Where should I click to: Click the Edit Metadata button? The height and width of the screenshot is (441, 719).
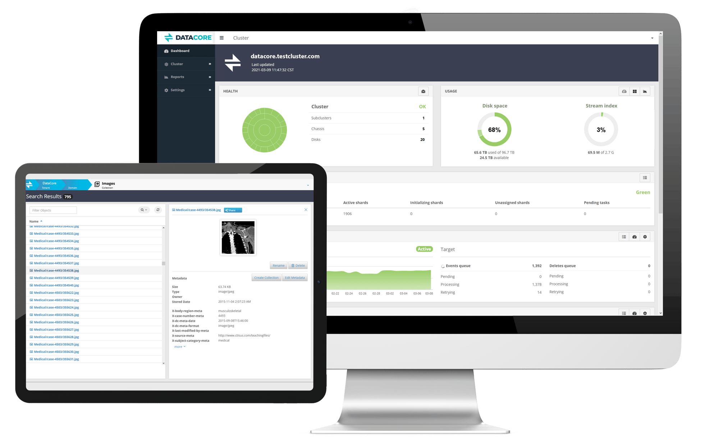coord(294,277)
